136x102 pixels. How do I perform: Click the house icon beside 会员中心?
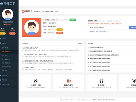[x=1, y=38]
